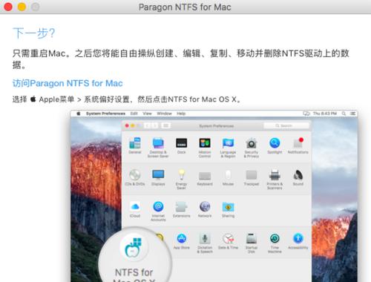Screen dimensions: 371x282
Task: Open Desktop & Screen Saver preferences
Action: (158, 143)
